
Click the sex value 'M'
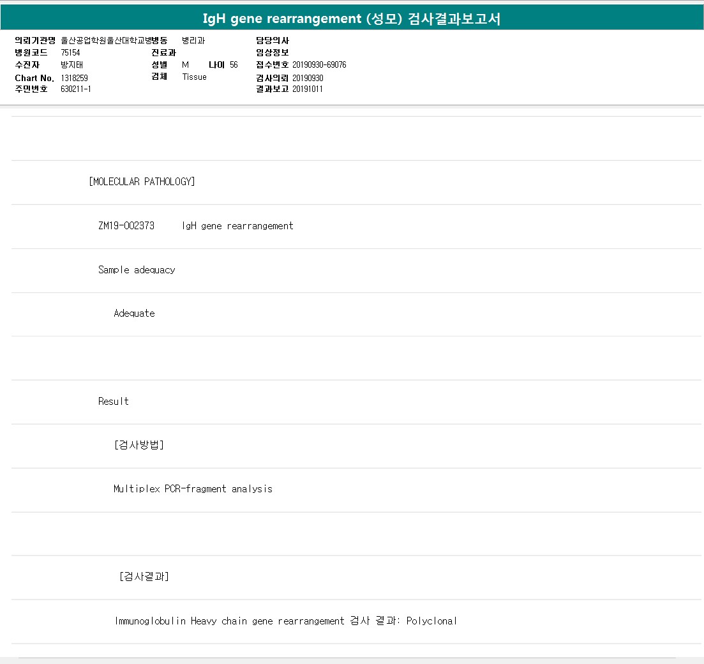click(186, 64)
